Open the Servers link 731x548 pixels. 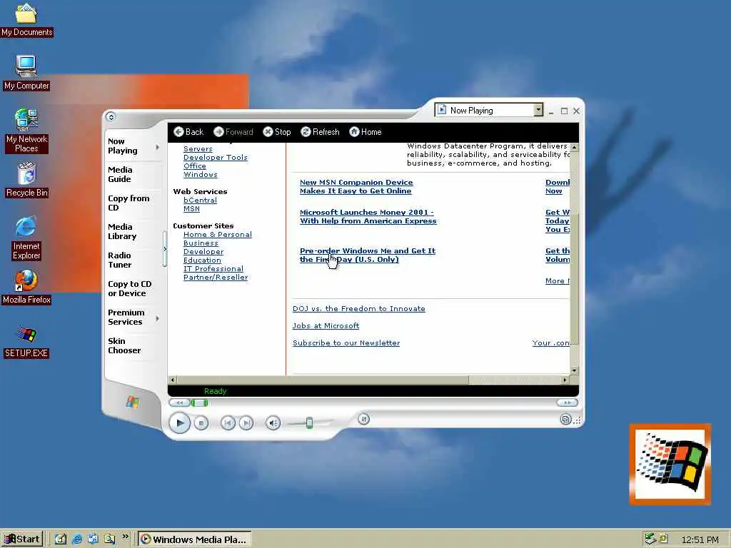coord(198,148)
